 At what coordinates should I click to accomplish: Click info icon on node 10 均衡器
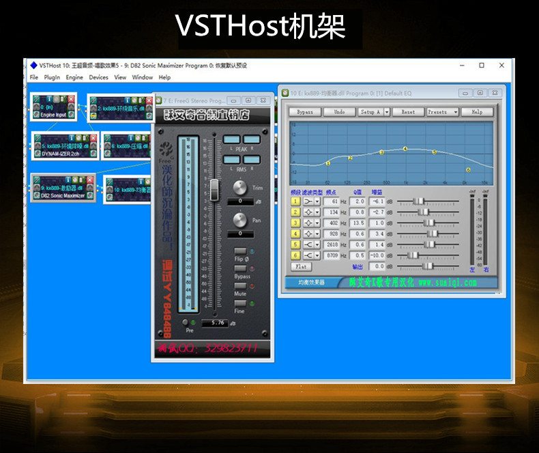pyautogui.click(x=141, y=182)
